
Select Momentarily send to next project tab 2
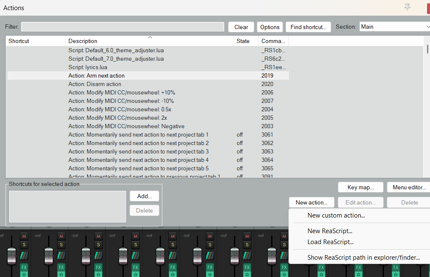point(148,143)
